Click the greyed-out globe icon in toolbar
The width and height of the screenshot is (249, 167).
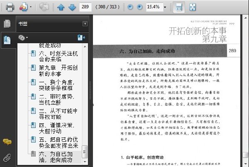point(44,7)
